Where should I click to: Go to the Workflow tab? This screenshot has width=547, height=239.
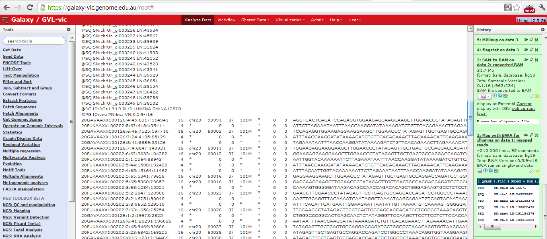point(226,20)
